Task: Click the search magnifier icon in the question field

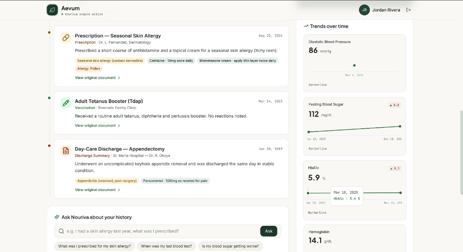Action: click(61, 231)
